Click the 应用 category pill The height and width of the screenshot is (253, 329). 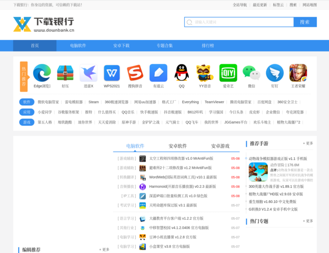(x=27, y=112)
